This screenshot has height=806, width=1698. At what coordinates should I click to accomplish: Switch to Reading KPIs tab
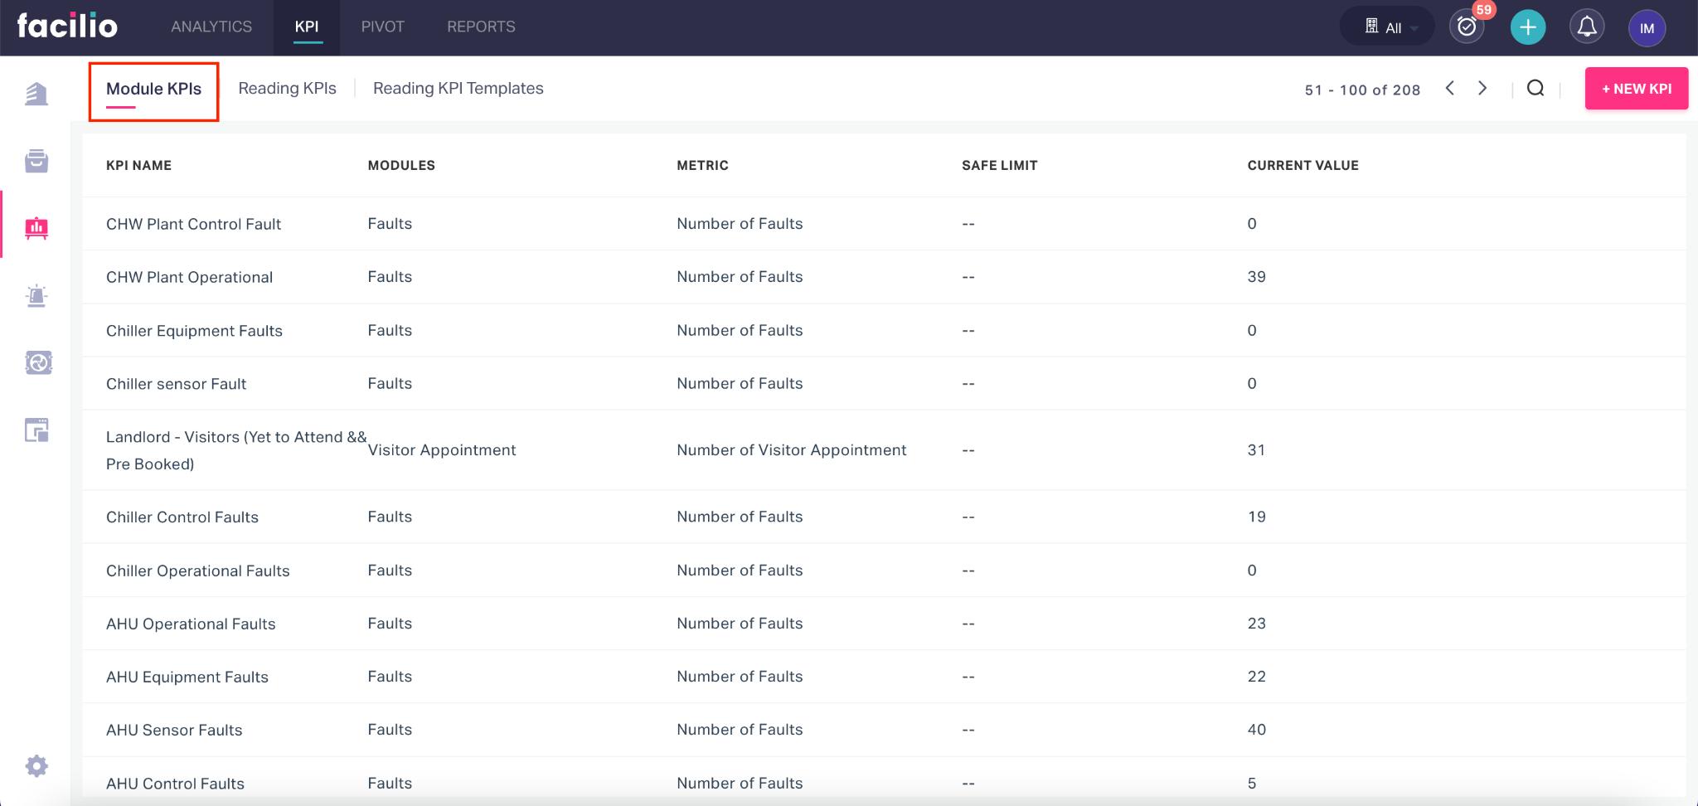287,88
